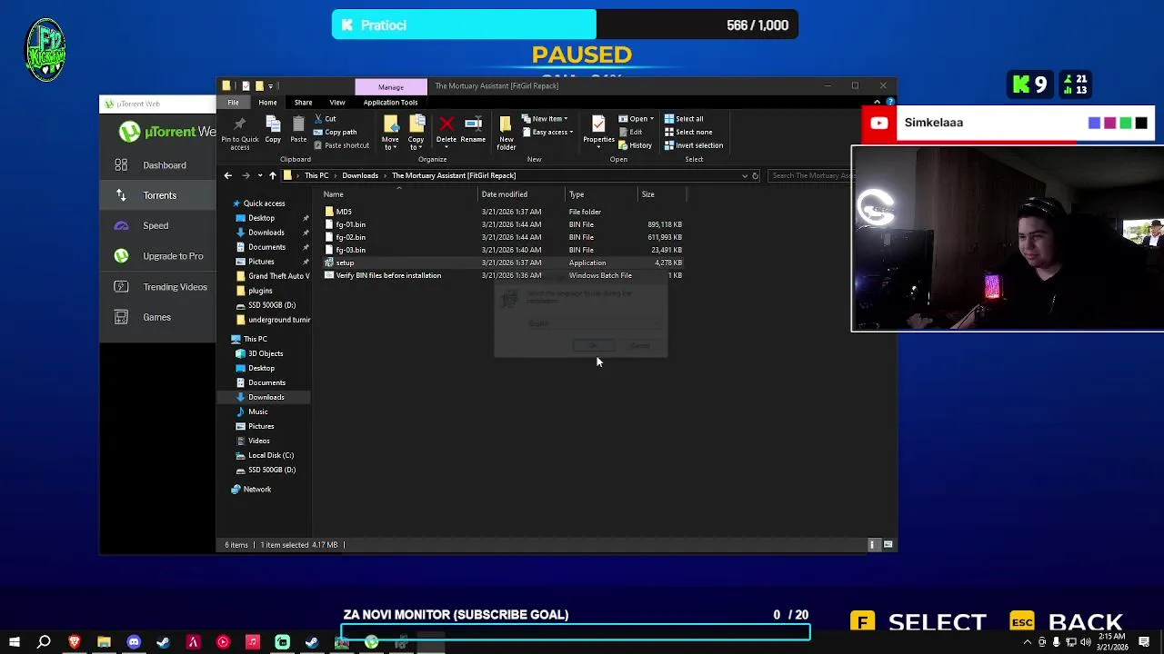Rename the selected file
The image size is (1164, 654).
click(x=473, y=130)
